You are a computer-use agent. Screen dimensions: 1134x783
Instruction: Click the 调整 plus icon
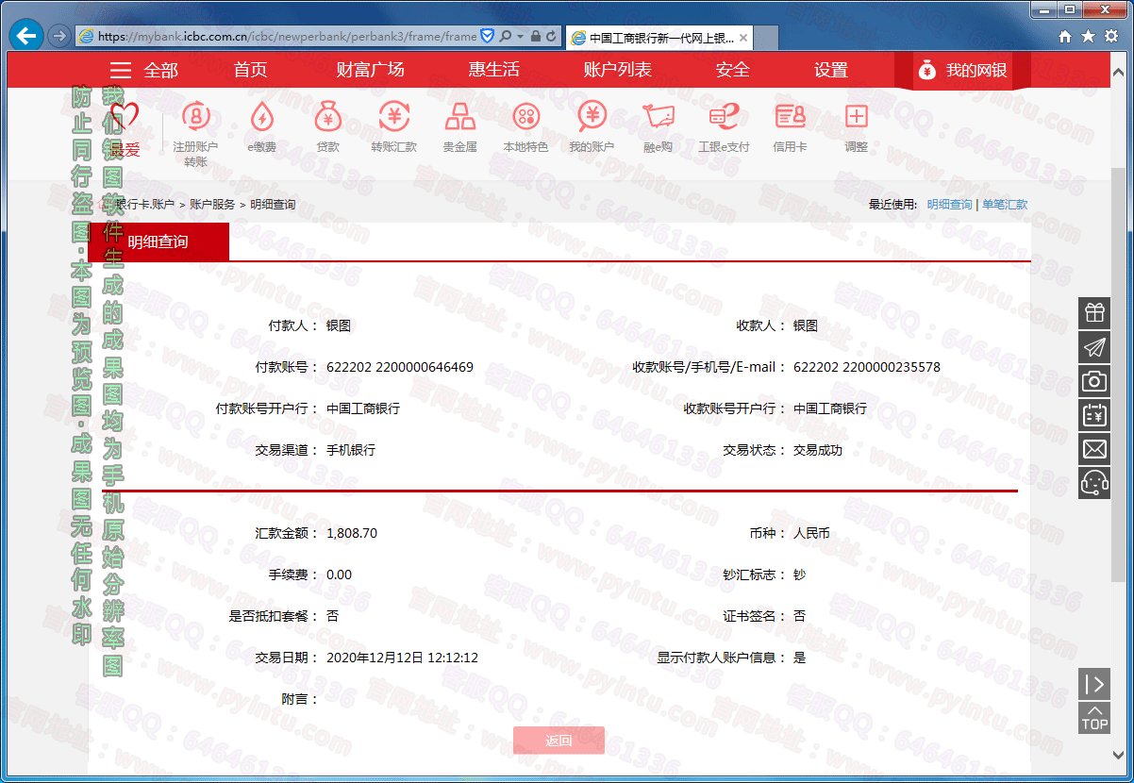(856, 117)
